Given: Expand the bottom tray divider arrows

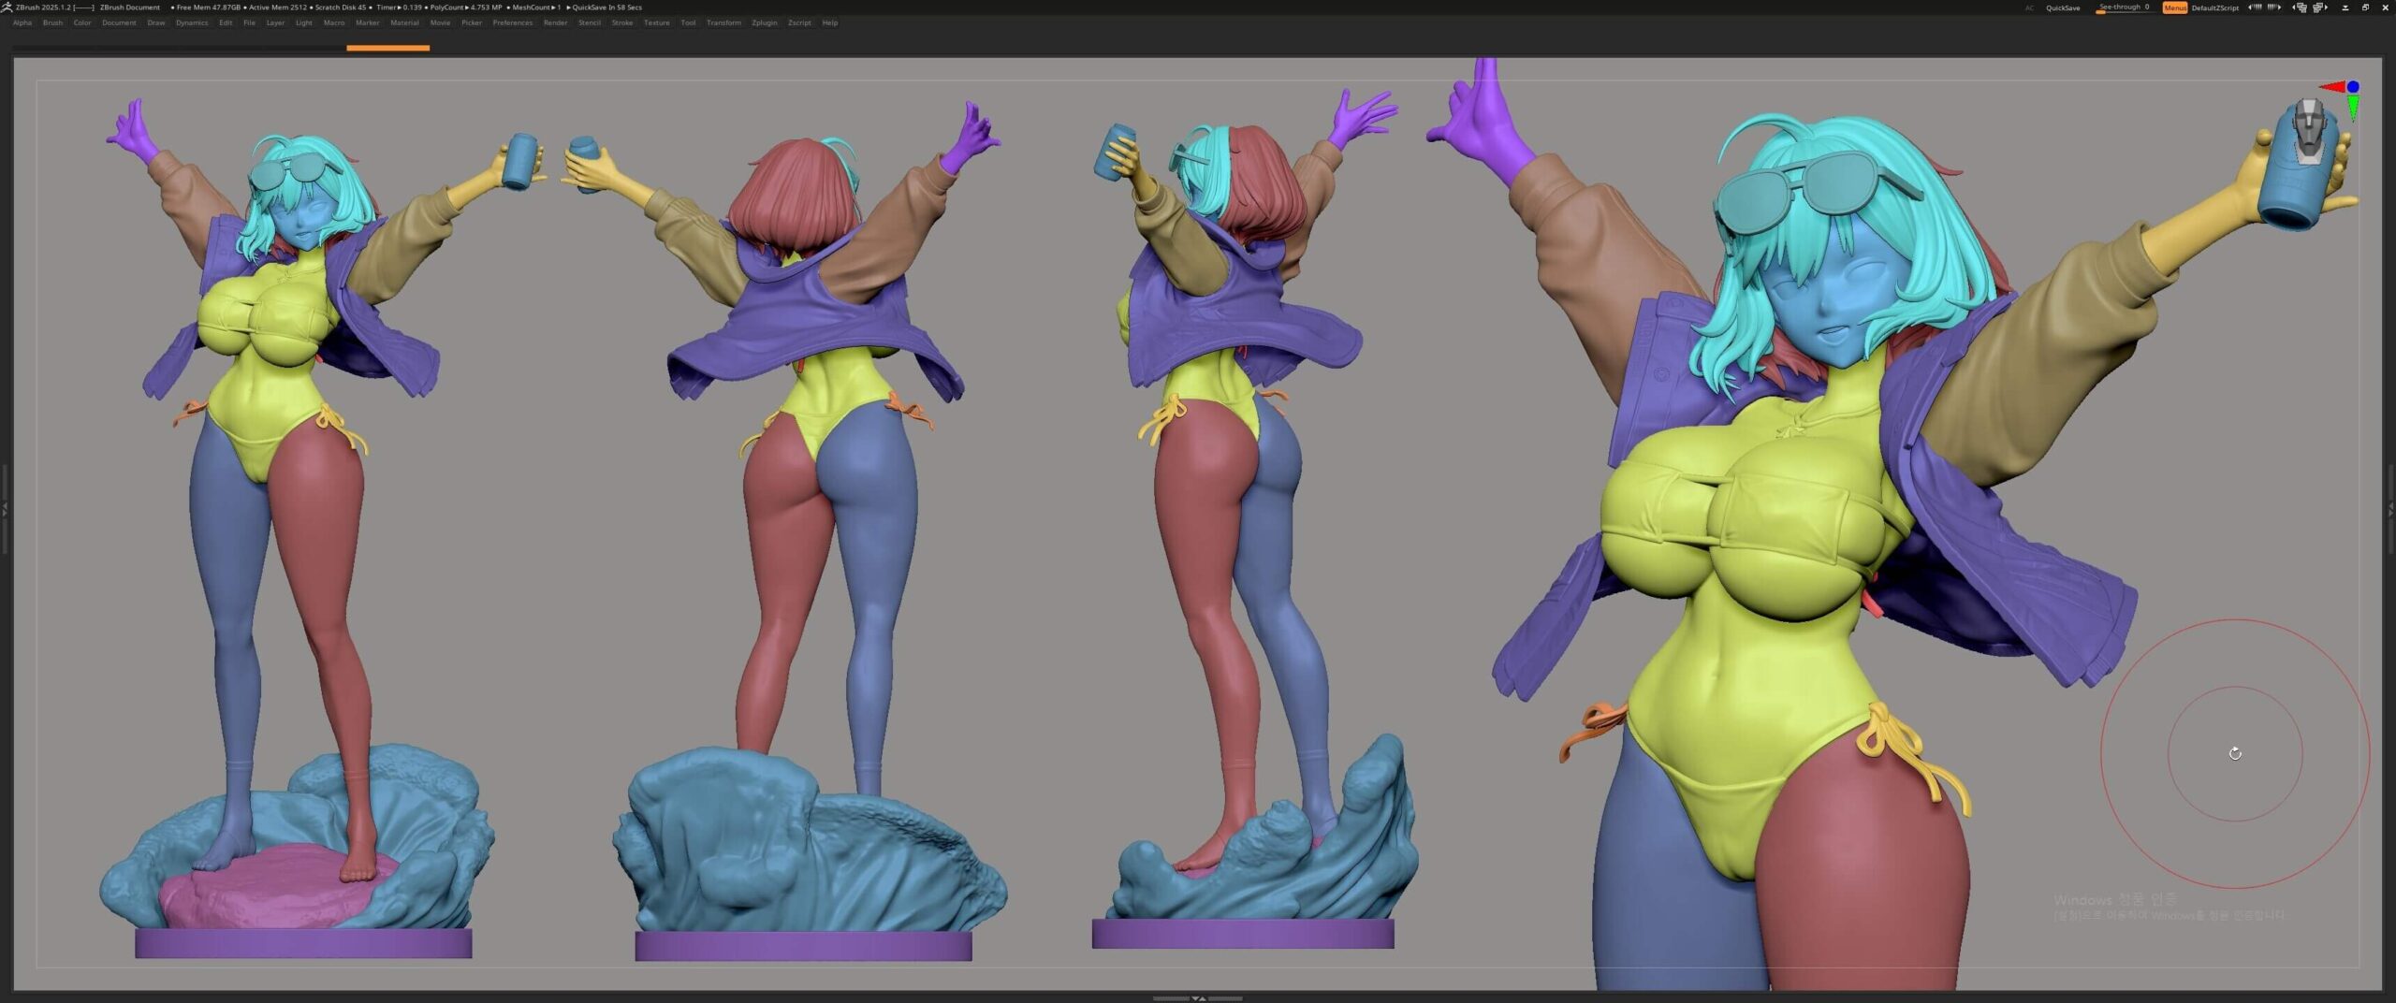Looking at the screenshot, I should point(1198,998).
